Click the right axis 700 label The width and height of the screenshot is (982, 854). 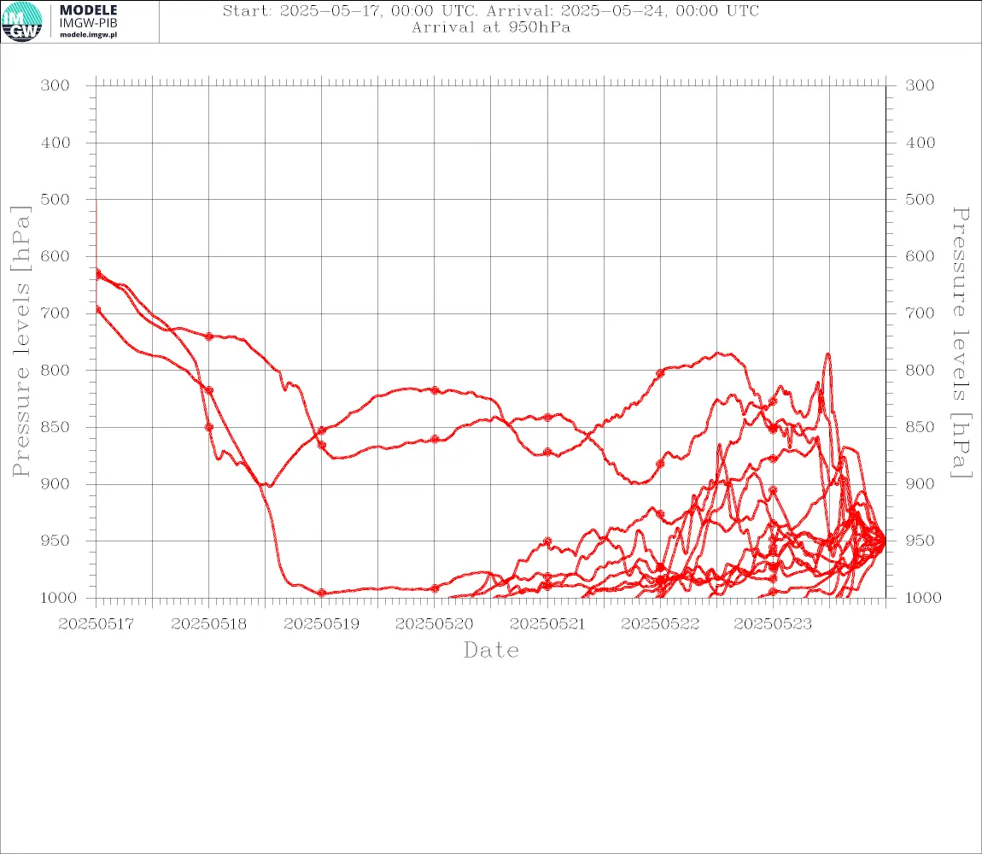920,313
